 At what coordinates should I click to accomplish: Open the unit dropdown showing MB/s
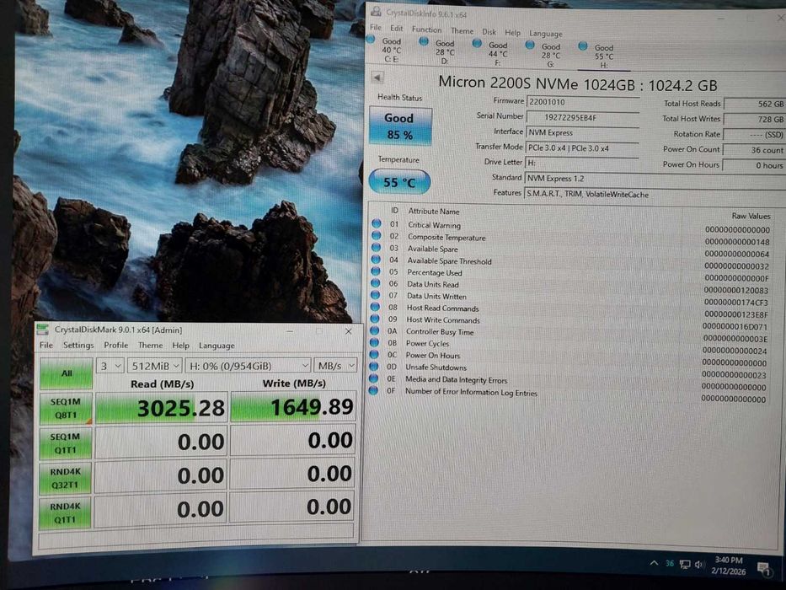coord(335,365)
